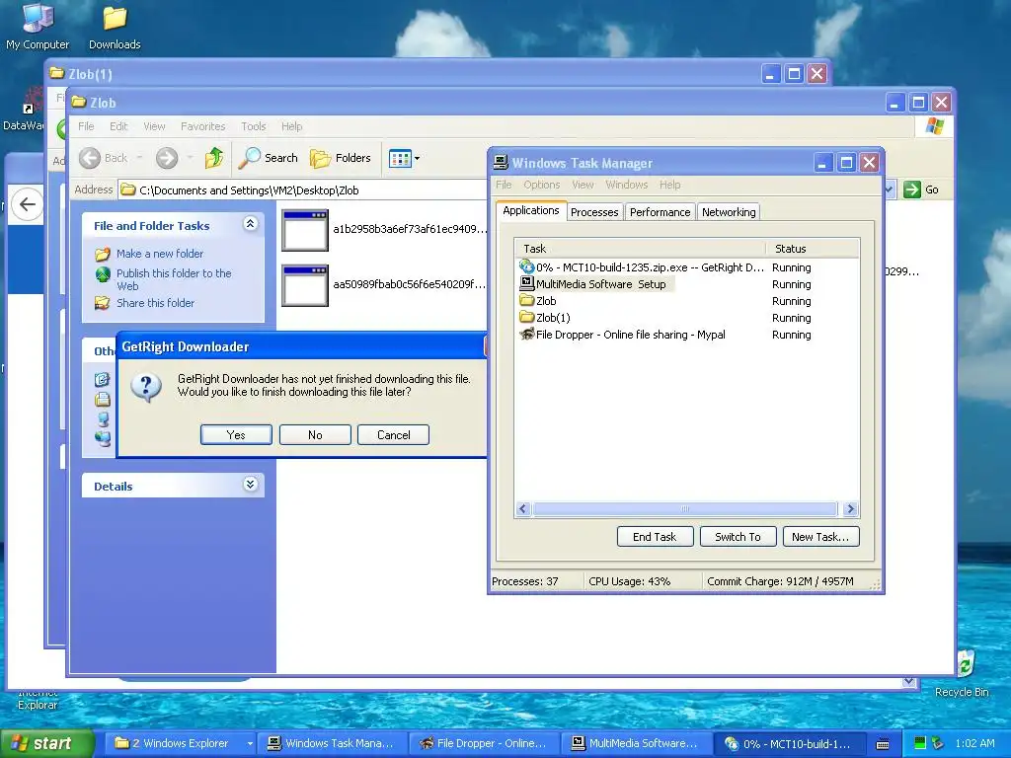Select the Applications tab
1011x758 pixels.
tap(531, 211)
